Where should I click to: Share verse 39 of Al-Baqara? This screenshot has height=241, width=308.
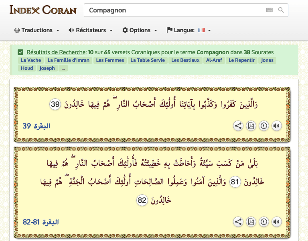click(x=238, y=126)
